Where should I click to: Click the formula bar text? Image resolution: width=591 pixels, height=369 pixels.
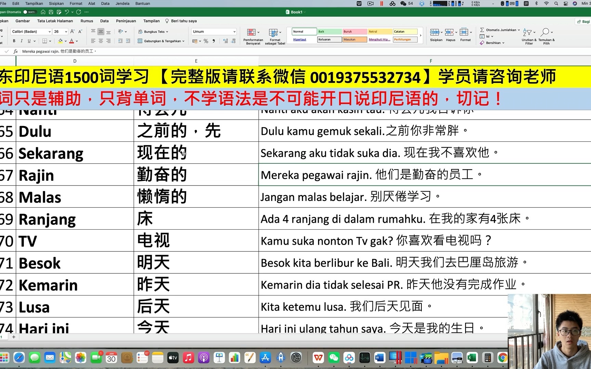[x=59, y=51]
